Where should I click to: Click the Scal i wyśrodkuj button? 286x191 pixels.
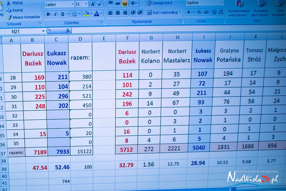[163, 12]
